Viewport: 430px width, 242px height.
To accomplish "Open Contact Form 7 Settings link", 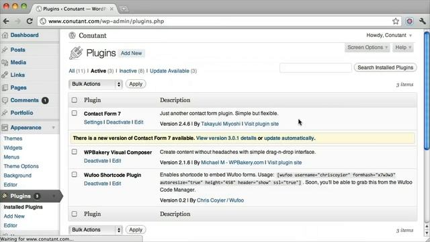I will click(93, 122).
